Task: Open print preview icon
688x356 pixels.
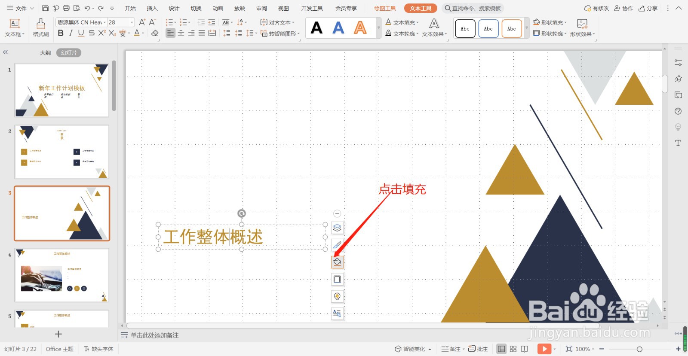Action: pos(77,8)
